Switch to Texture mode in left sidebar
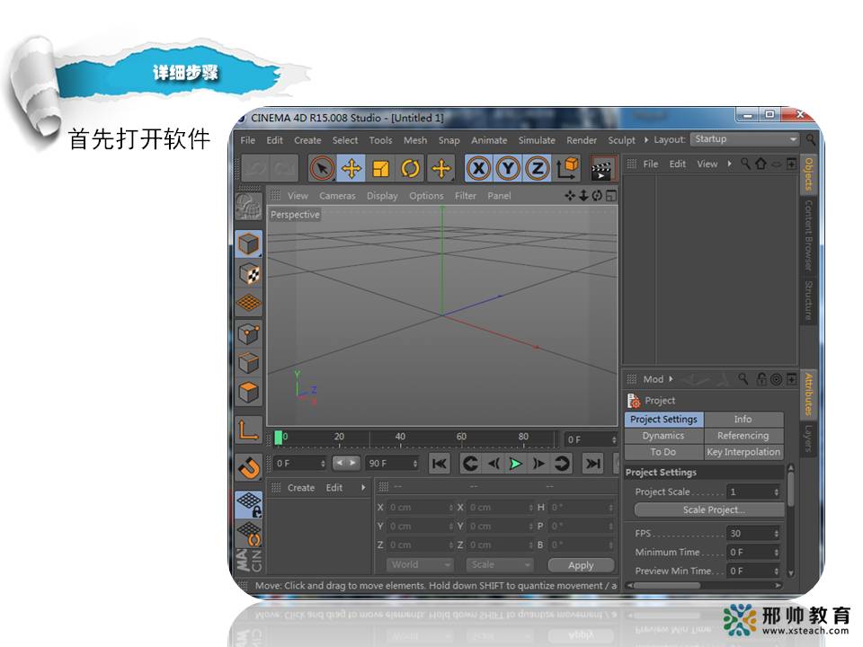 pos(249,274)
